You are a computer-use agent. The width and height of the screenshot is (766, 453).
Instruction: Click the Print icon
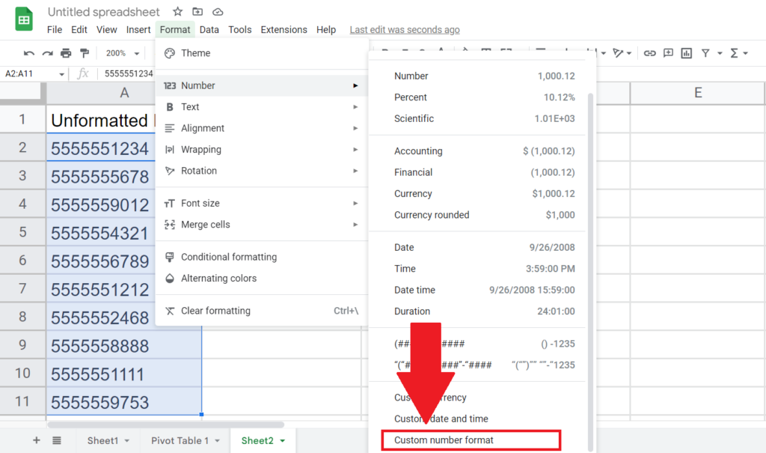[x=66, y=53]
